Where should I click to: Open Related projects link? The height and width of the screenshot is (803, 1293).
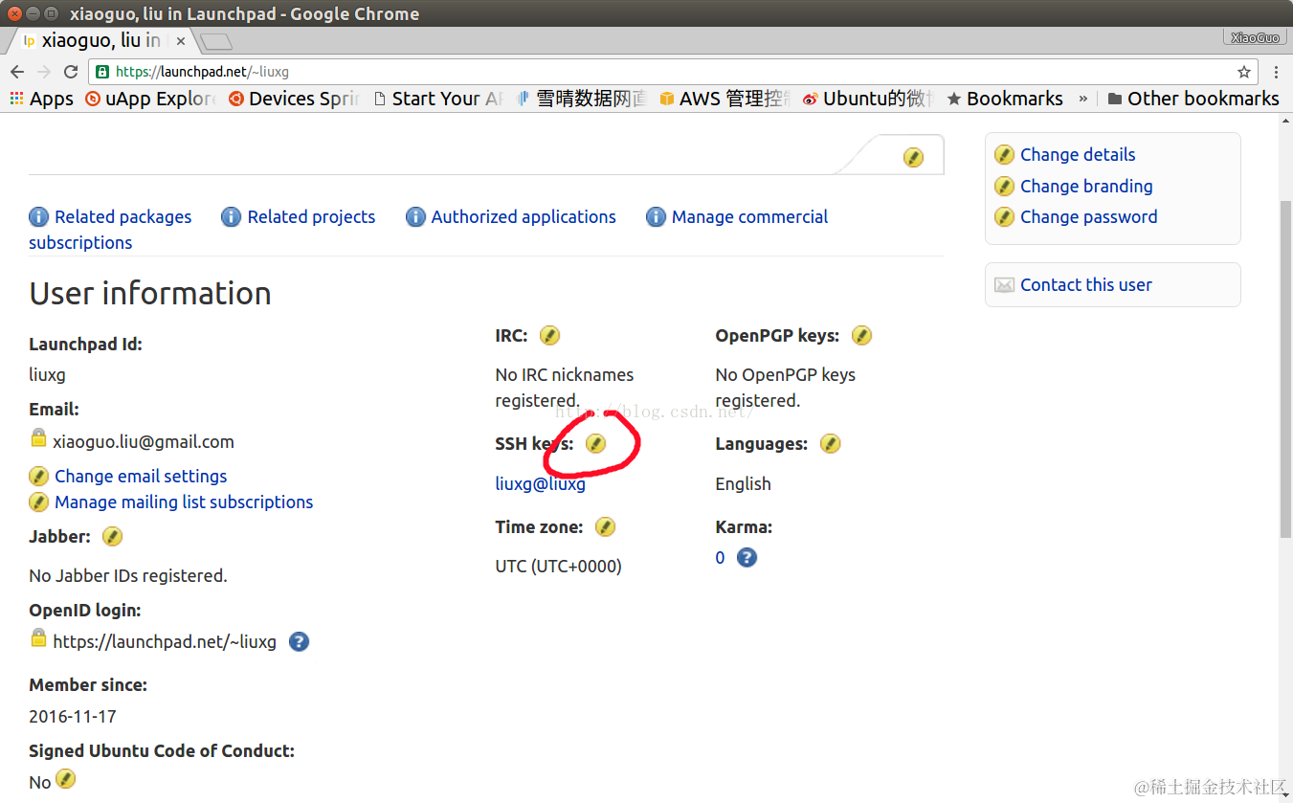pyautogui.click(x=311, y=217)
